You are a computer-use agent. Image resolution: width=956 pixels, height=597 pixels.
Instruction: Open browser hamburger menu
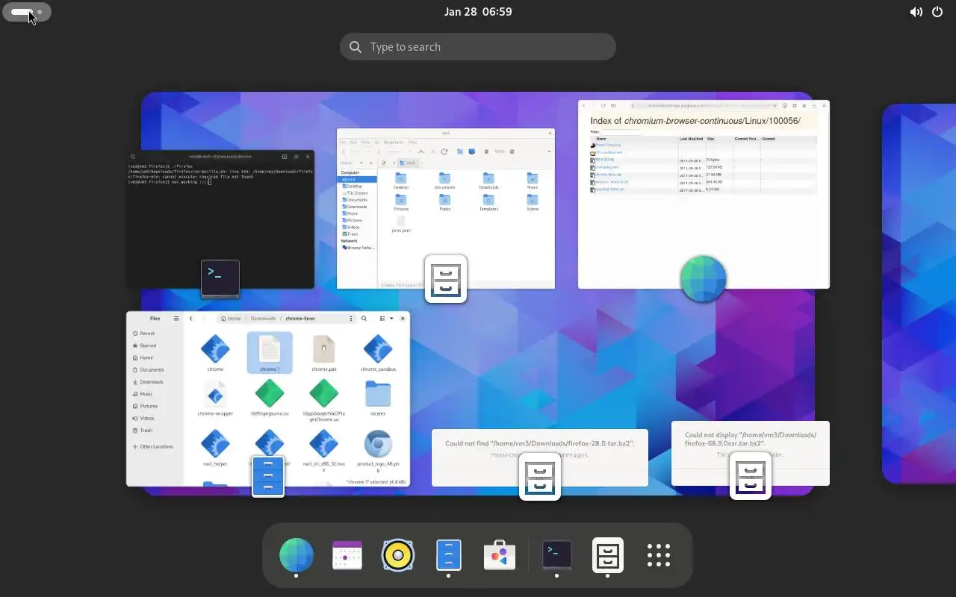(814, 106)
